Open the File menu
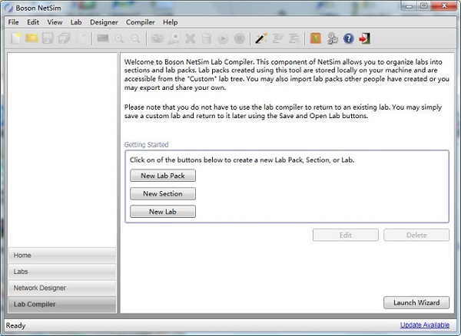The height and width of the screenshot is (336, 461). click(13, 22)
